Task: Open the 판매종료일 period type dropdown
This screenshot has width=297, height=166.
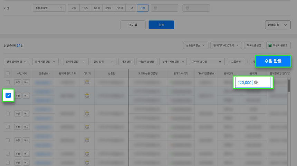Action: pos(49,8)
